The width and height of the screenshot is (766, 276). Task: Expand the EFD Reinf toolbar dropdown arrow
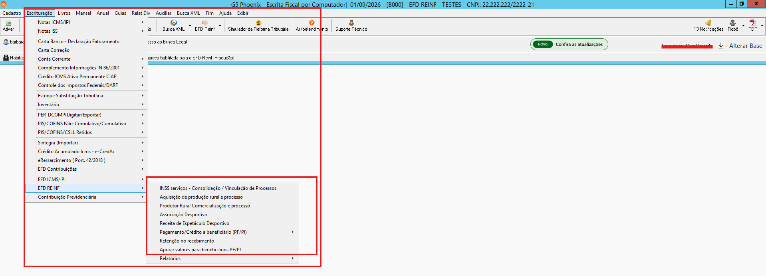[x=220, y=26]
